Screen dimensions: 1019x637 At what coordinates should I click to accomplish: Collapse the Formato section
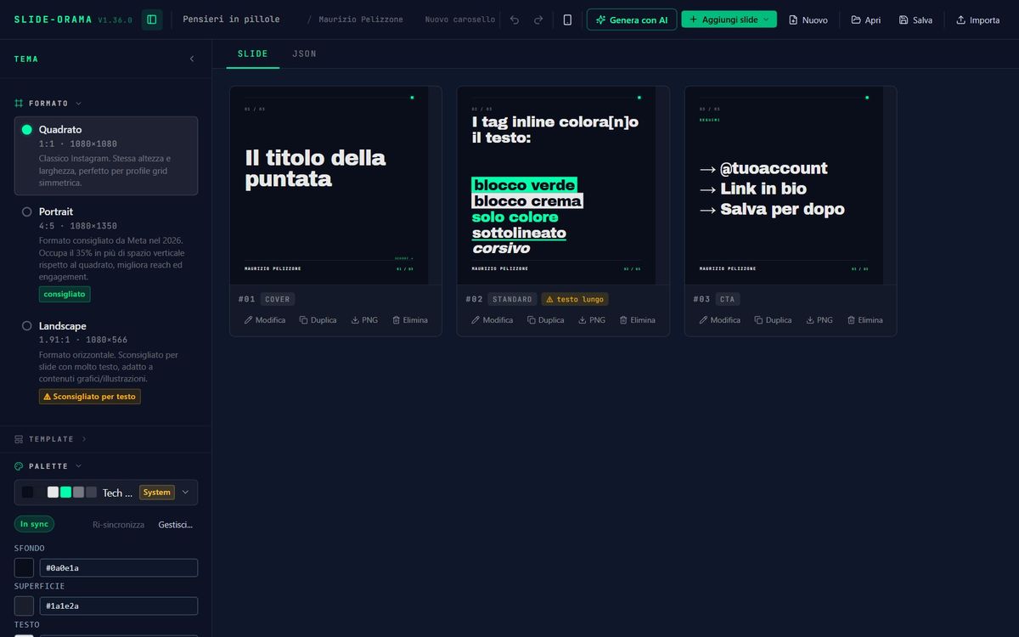(x=48, y=104)
